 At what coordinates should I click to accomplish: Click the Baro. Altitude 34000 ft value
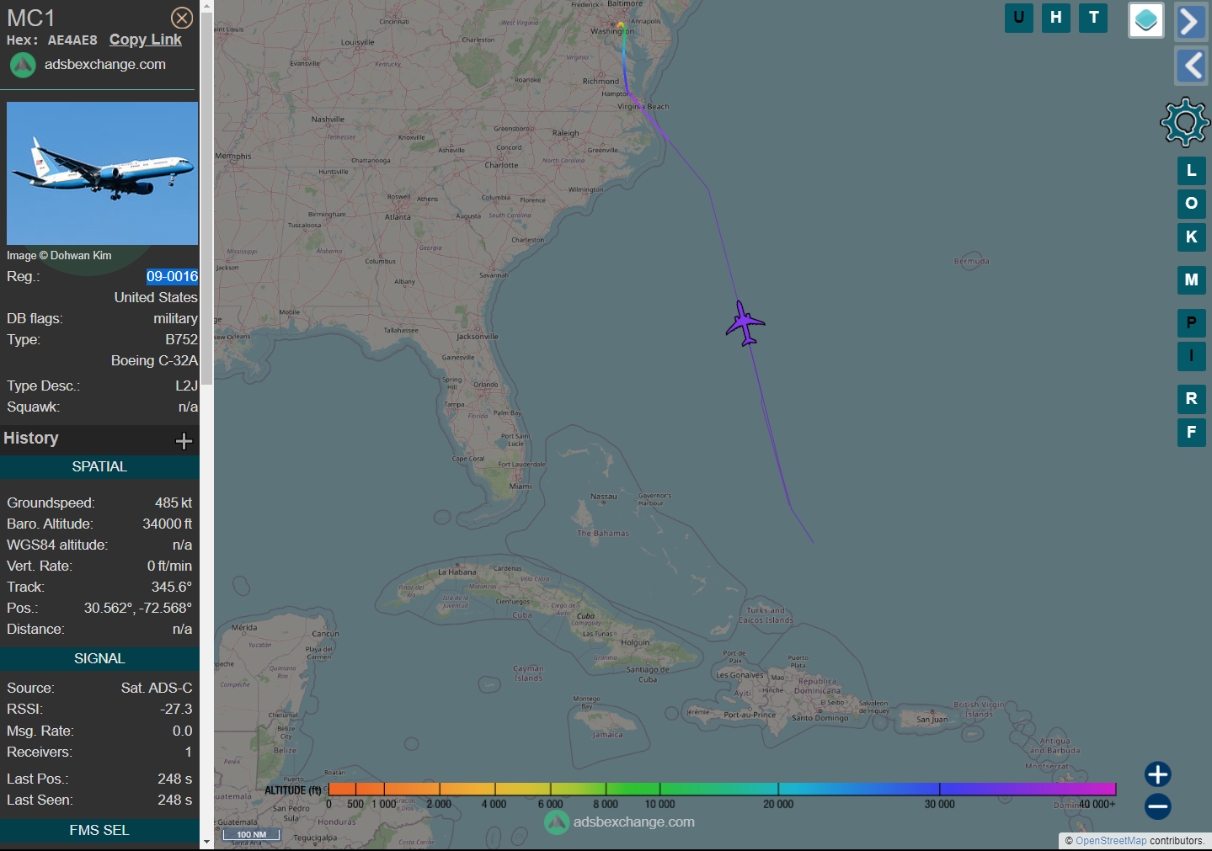[x=168, y=524]
